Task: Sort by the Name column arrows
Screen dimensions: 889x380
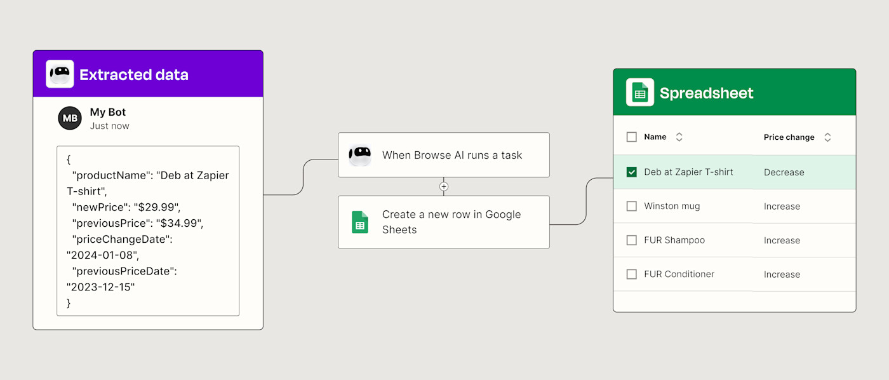Action: pyautogui.click(x=679, y=137)
